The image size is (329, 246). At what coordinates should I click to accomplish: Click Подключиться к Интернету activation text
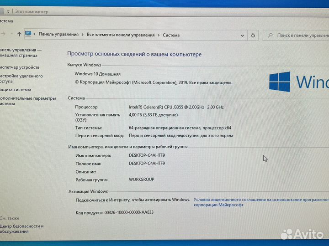133,200
